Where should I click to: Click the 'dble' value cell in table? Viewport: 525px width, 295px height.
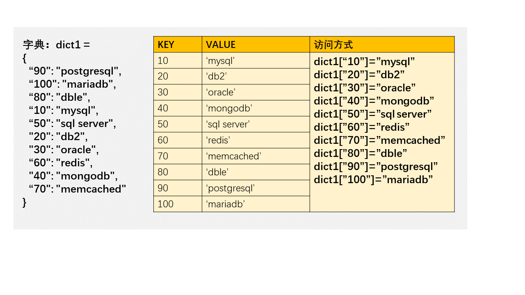pyautogui.click(x=256, y=172)
